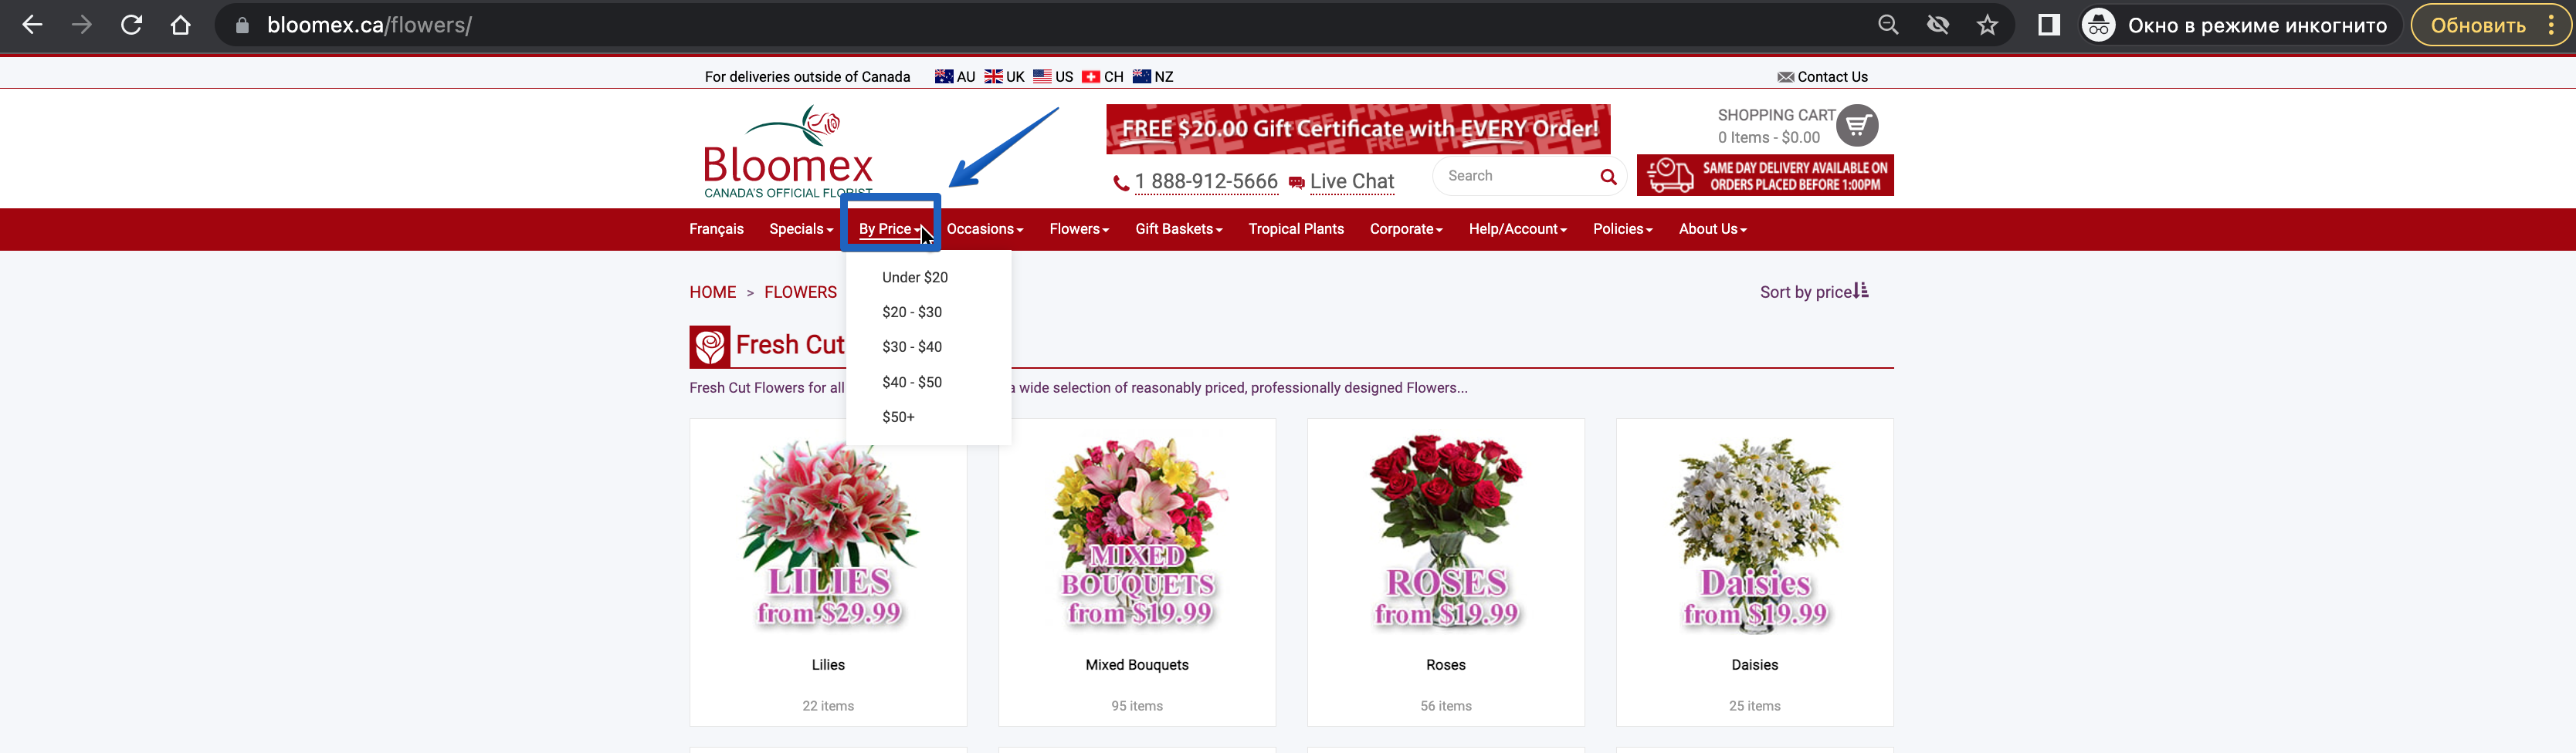Viewport: 2576px width, 753px height.
Task: Select US flag delivery link
Action: 1053,77
